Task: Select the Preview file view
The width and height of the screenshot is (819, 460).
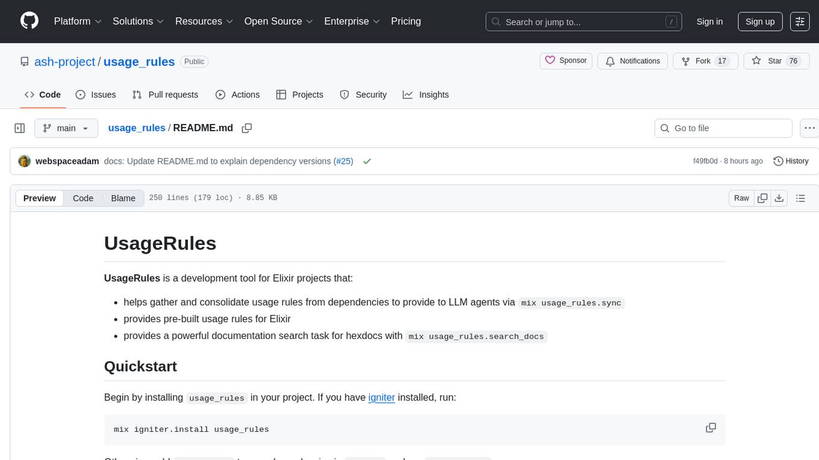Action: tap(40, 198)
